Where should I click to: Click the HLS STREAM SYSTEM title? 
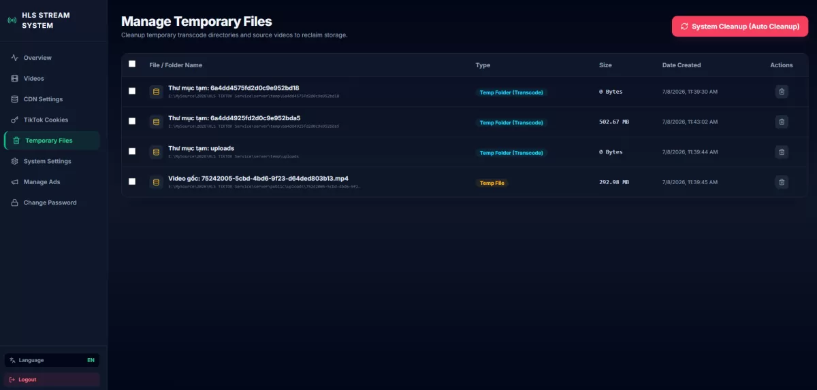pyautogui.click(x=46, y=20)
